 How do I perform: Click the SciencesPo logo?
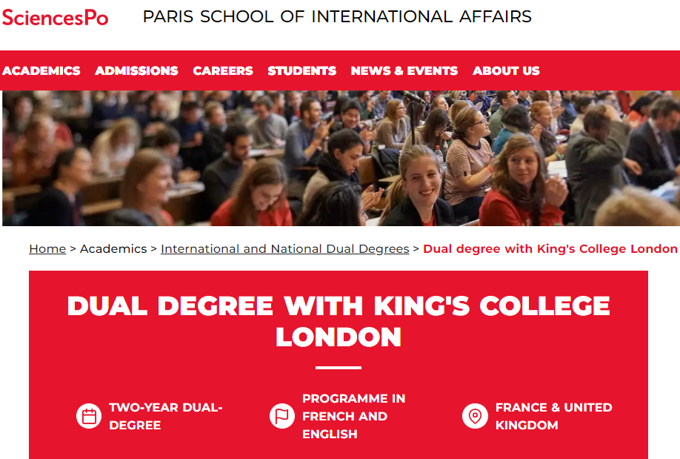tap(55, 18)
